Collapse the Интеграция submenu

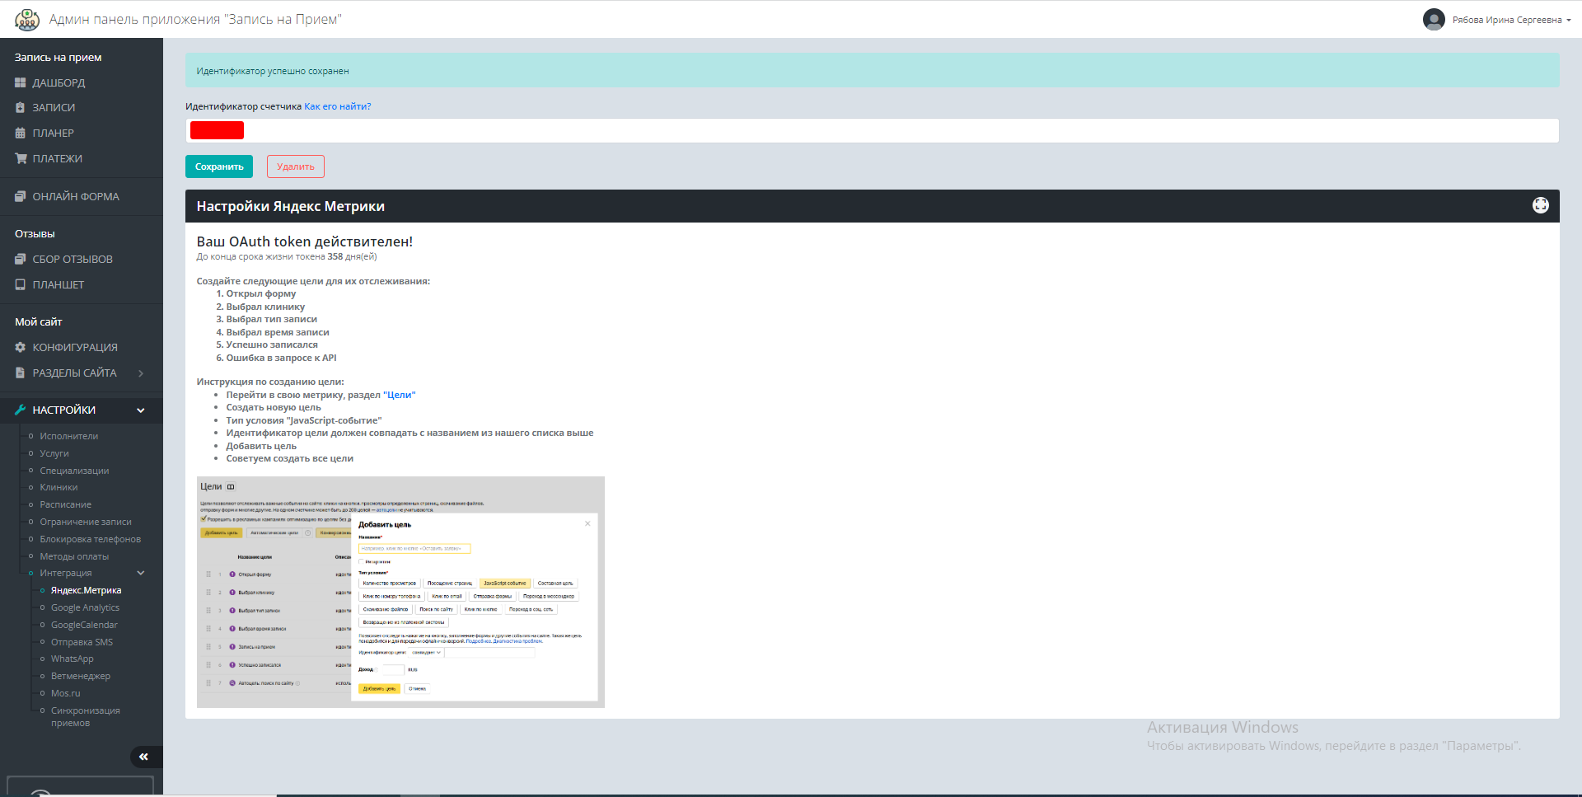pyautogui.click(x=141, y=574)
